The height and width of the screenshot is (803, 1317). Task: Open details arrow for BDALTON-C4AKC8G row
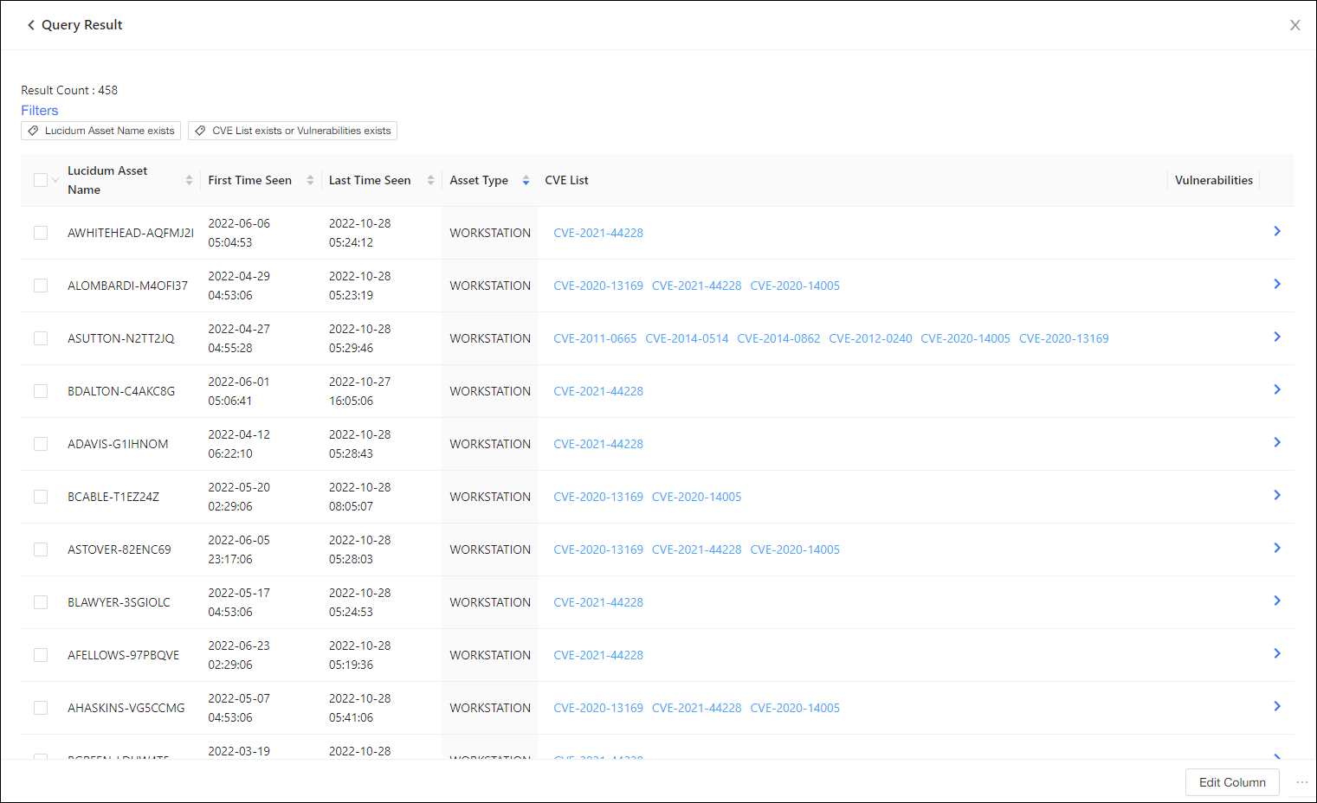click(1277, 389)
